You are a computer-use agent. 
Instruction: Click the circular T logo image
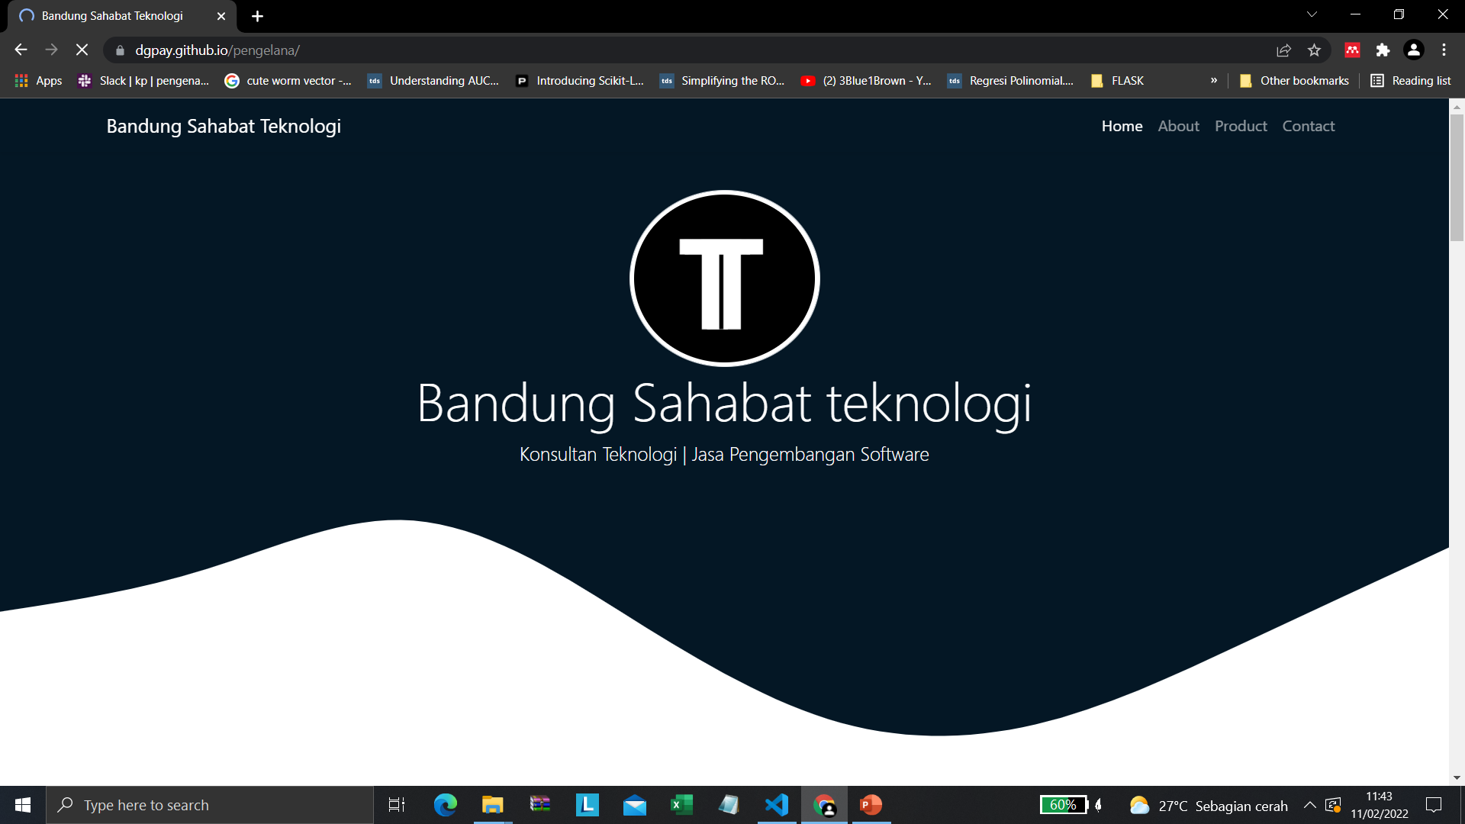(x=724, y=278)
